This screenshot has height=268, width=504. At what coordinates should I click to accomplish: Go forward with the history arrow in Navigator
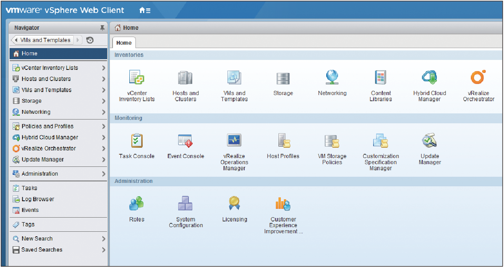pos(78,40)
